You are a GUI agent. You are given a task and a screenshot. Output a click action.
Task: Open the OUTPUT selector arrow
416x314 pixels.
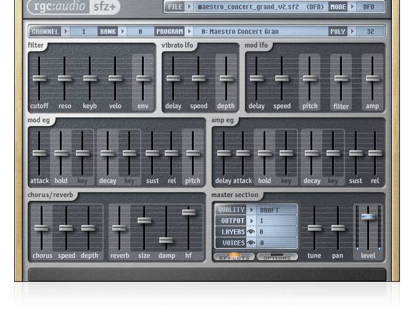251,221
